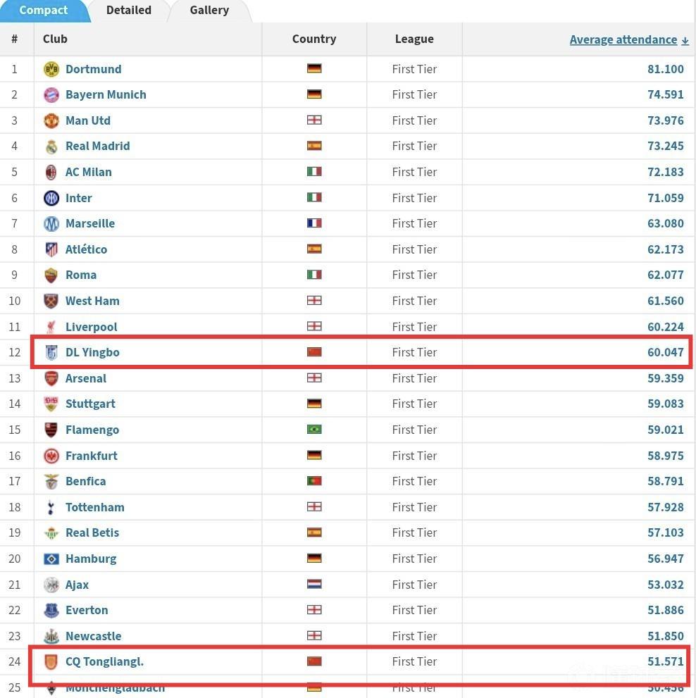This screenshot has width=696, height=698.
Task: Click the AC Milan crest icon
Action: [51, 172]
